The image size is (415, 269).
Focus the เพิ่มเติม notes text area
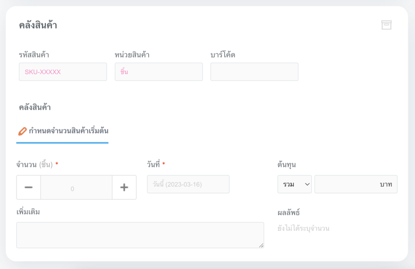tap(140, 235)
